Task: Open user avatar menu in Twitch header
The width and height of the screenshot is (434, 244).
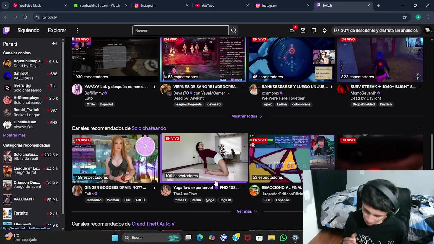Action: tap(428, 30)
